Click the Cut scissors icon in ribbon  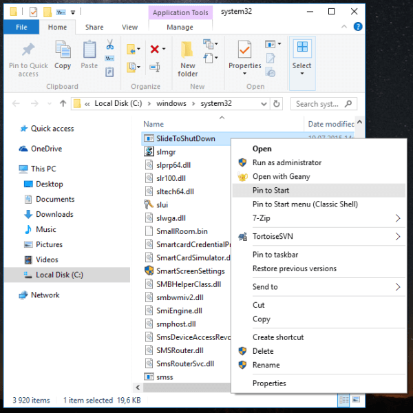(110, 44)
